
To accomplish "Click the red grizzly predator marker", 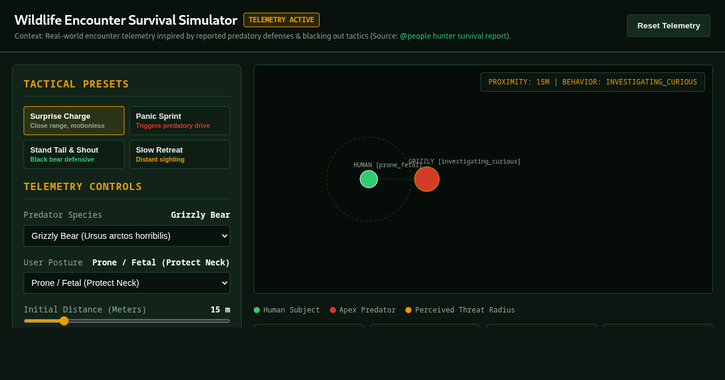I will point(427,179).
